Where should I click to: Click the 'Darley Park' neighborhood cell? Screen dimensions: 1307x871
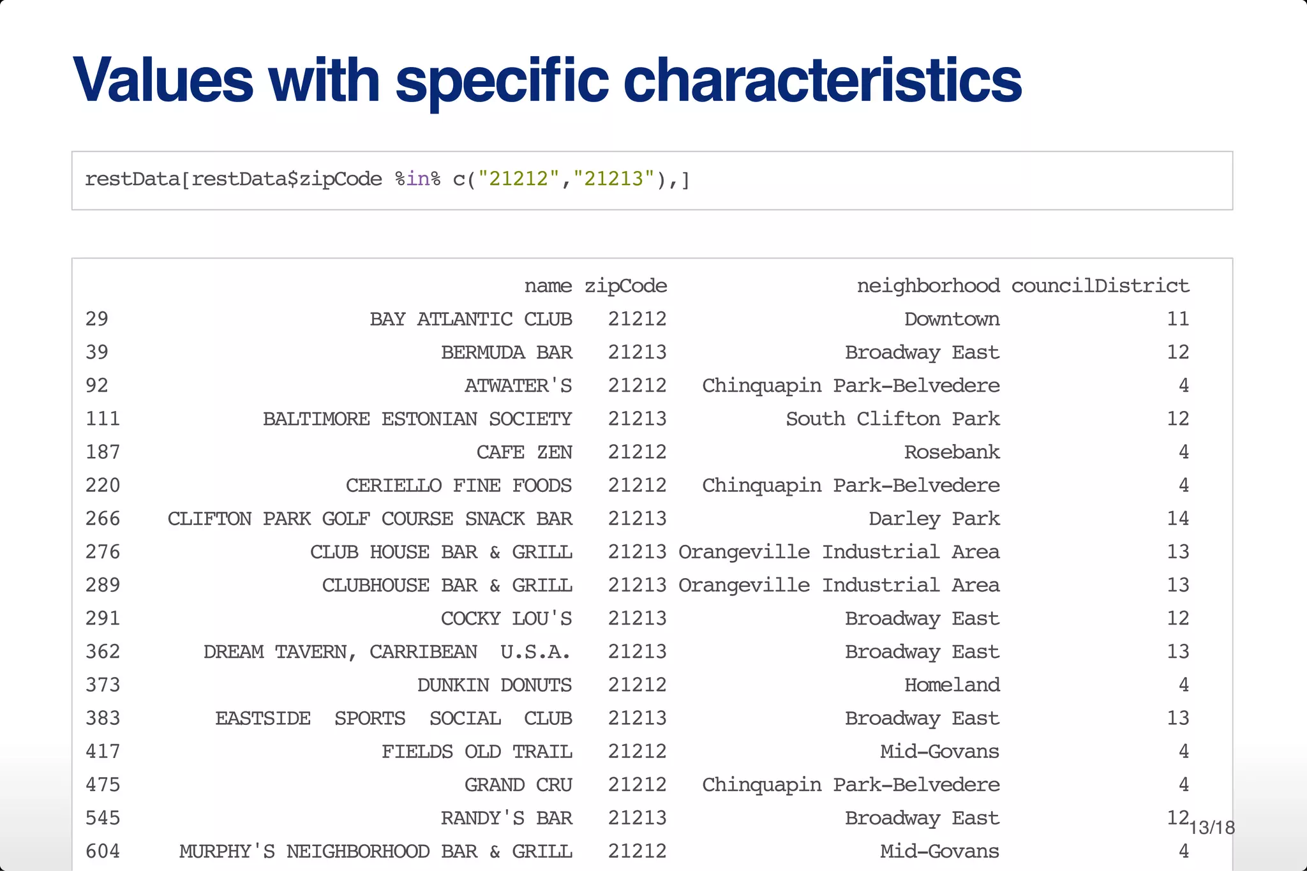934,519
